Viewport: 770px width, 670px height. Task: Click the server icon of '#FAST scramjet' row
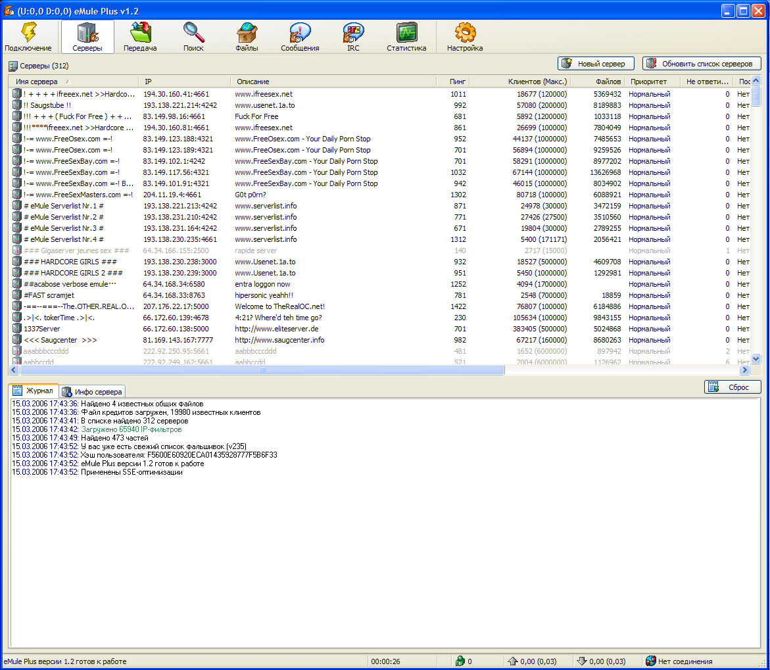tap(16, 295)
